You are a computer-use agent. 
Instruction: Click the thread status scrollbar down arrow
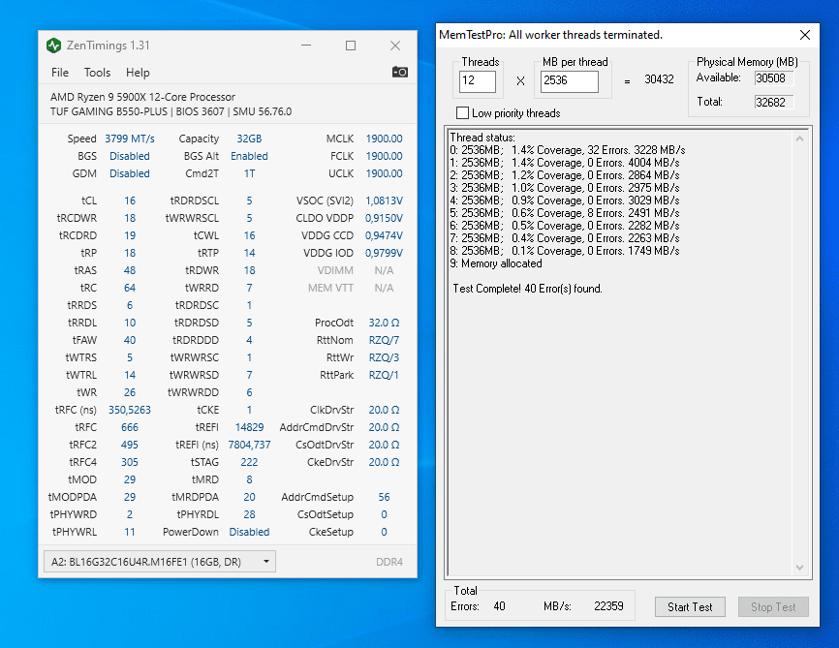(799, 568)
